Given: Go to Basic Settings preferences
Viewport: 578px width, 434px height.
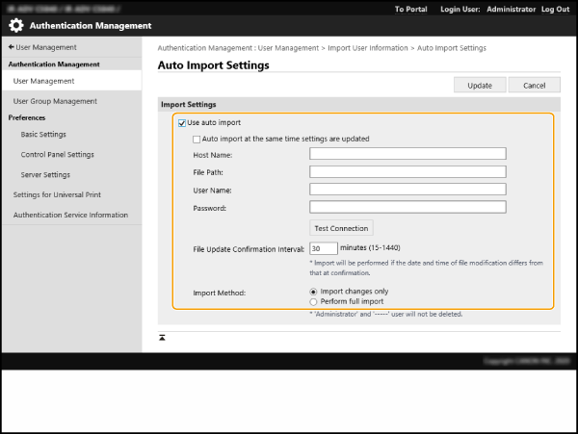Looking at the screenshot, I should pyautogui.click(x=43, y=135).
